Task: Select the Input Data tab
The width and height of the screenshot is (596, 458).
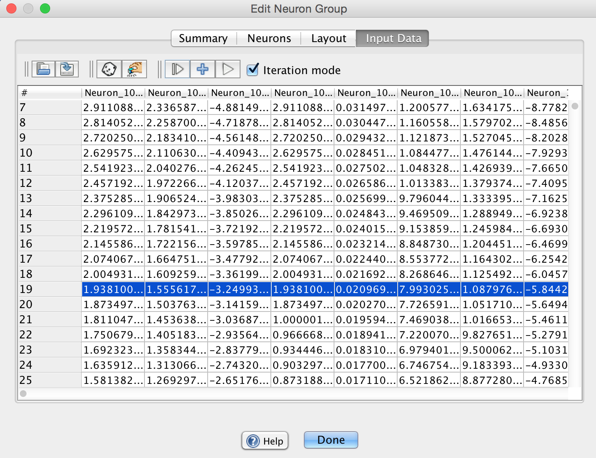Action: 393,38
